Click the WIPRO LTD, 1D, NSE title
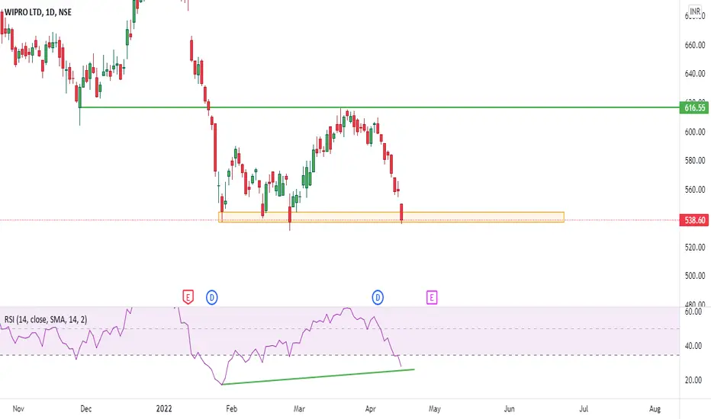The width and height of the screenshot is (711, 419). (38, 12)
